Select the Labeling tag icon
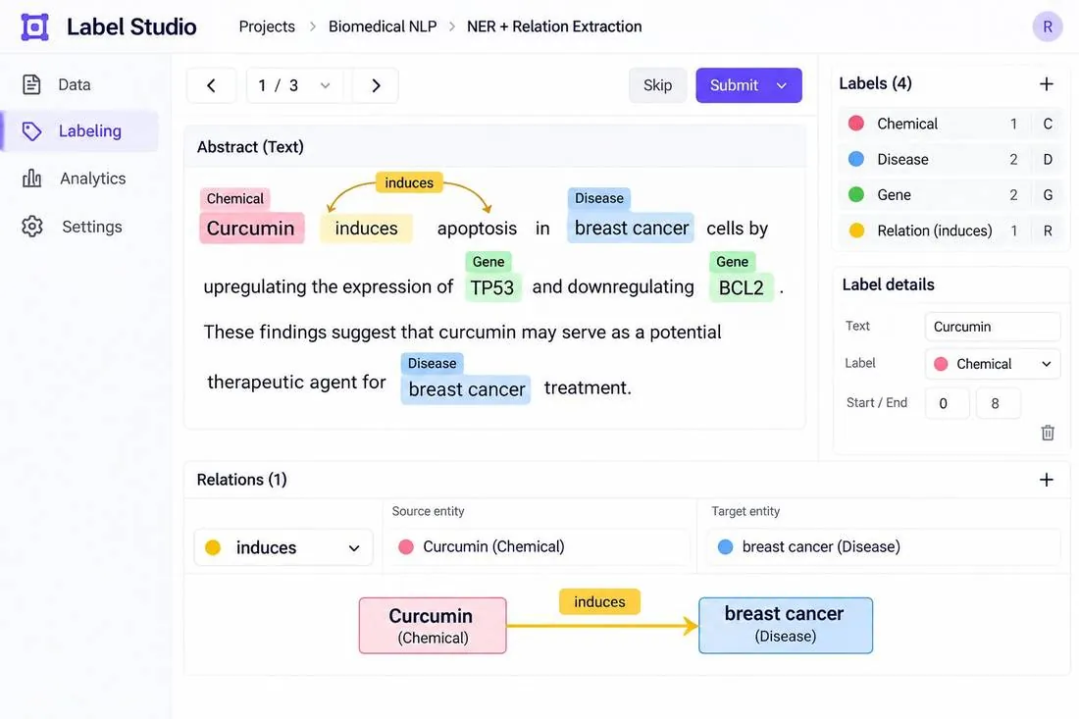 click(31, 130)
